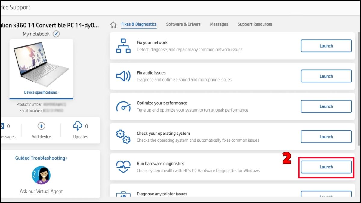Click the Check system health with HP's description
Image resolution: width=361 pixels, height=203 pixels.
(198, 171)
